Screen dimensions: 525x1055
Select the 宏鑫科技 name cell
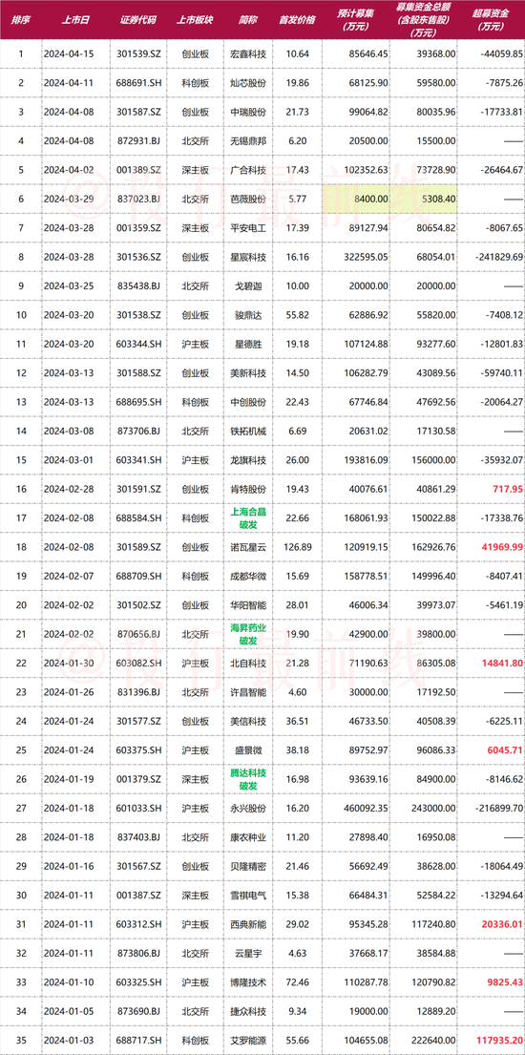pyautogui.click(x=247, y=53)
